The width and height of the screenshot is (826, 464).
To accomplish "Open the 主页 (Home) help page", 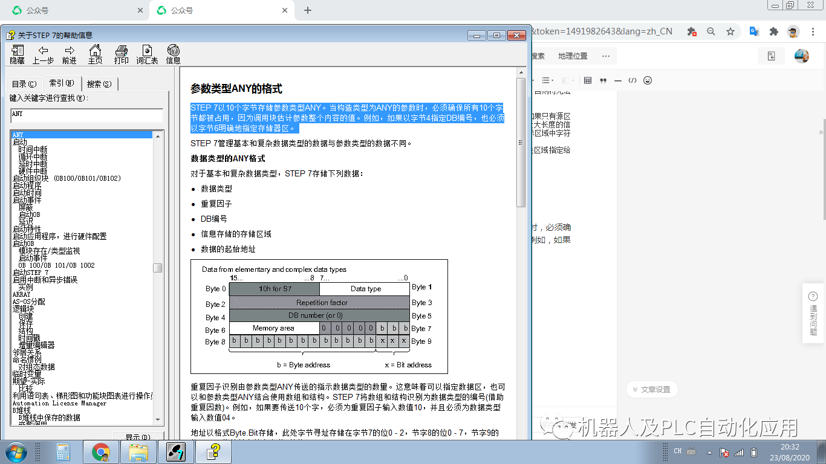I will (95, 54).
